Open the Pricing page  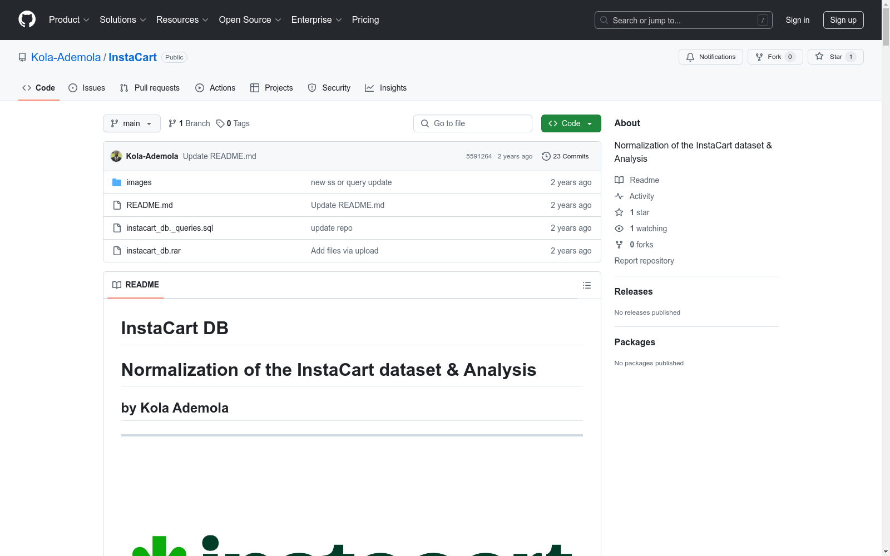tap(365, 19)
